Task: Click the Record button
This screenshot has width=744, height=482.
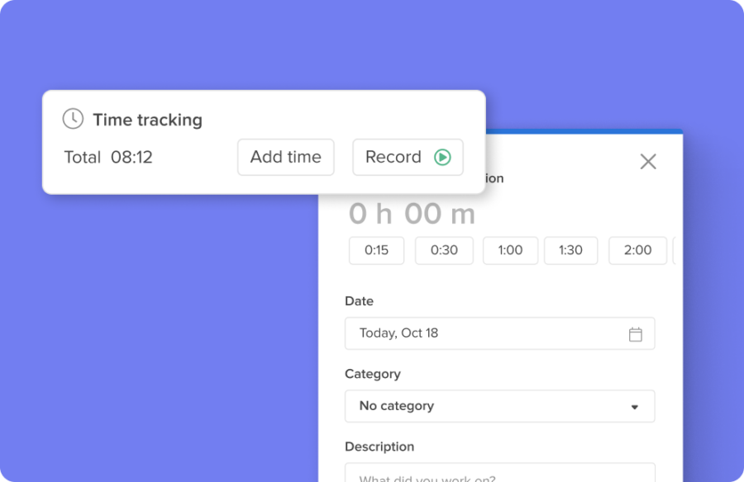Action: (x=408, y=157)
